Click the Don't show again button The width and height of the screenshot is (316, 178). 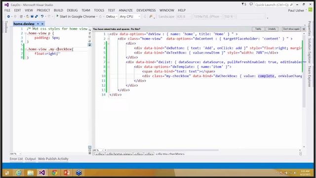pos(291,29)
